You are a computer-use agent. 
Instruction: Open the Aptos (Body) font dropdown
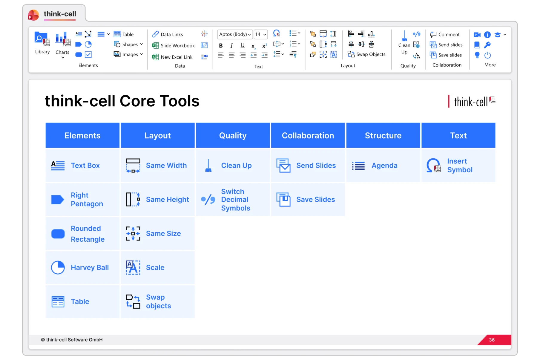pyautogui.click(x=235, y=34)
